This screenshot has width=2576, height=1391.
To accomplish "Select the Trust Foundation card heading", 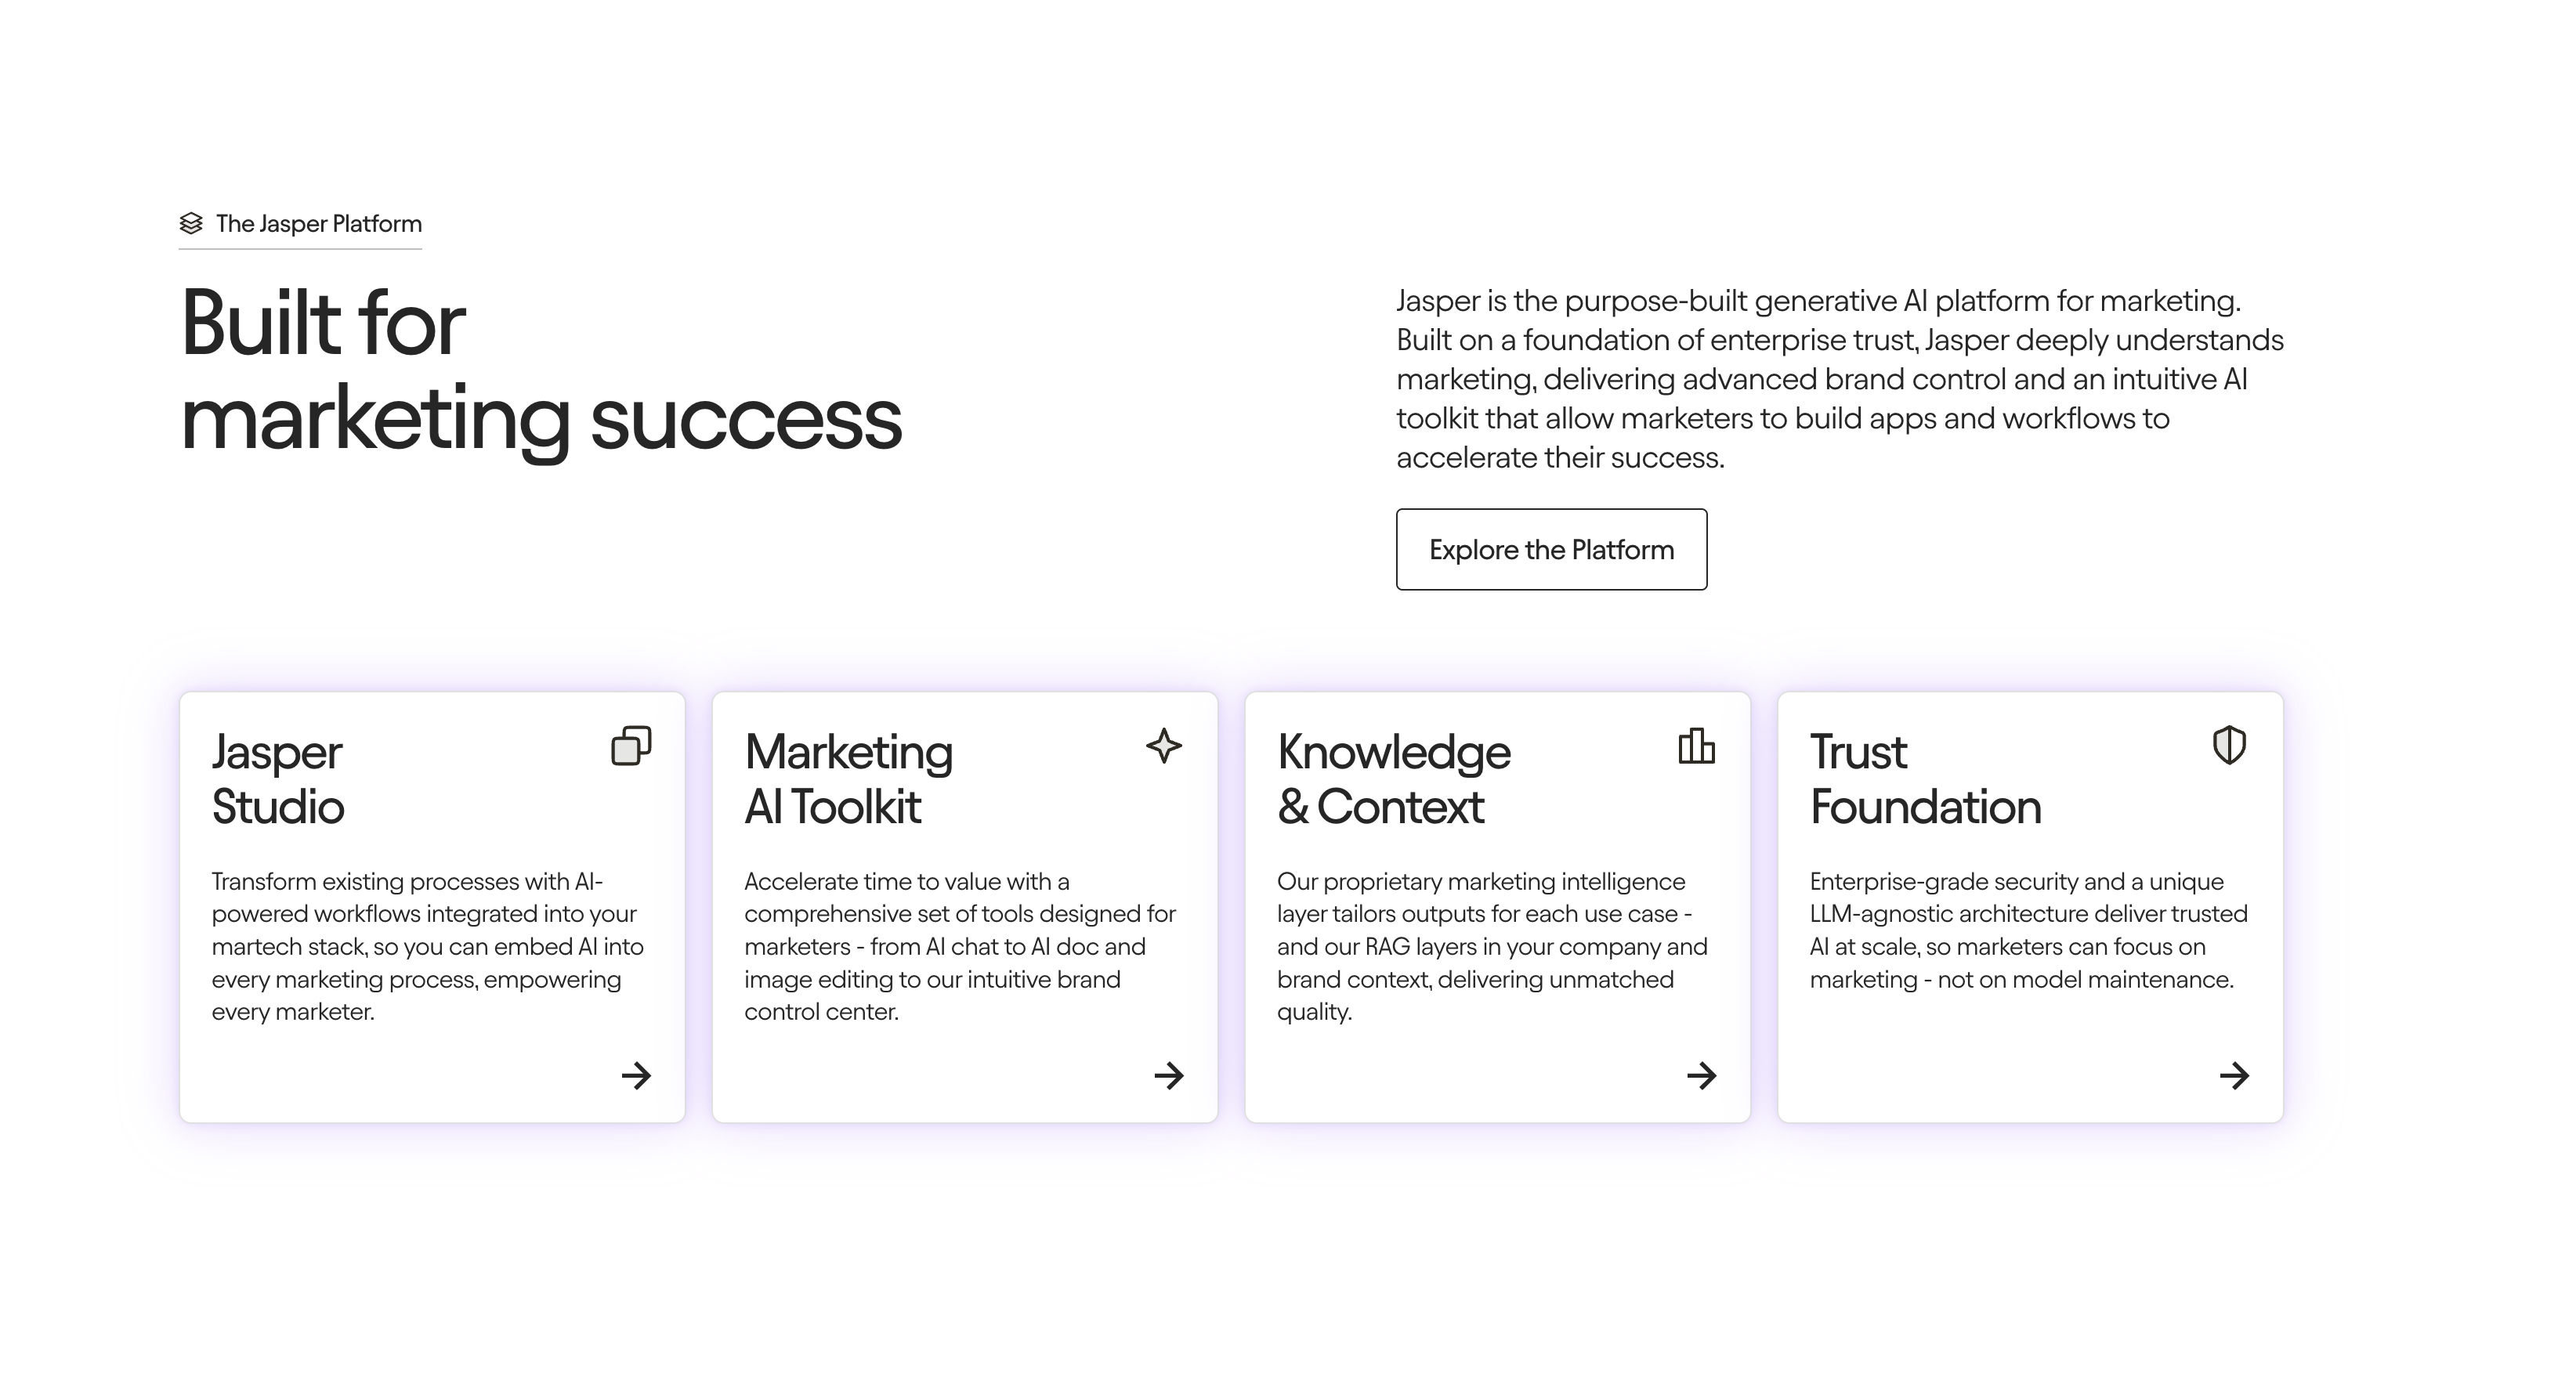I will [1925, 779].
